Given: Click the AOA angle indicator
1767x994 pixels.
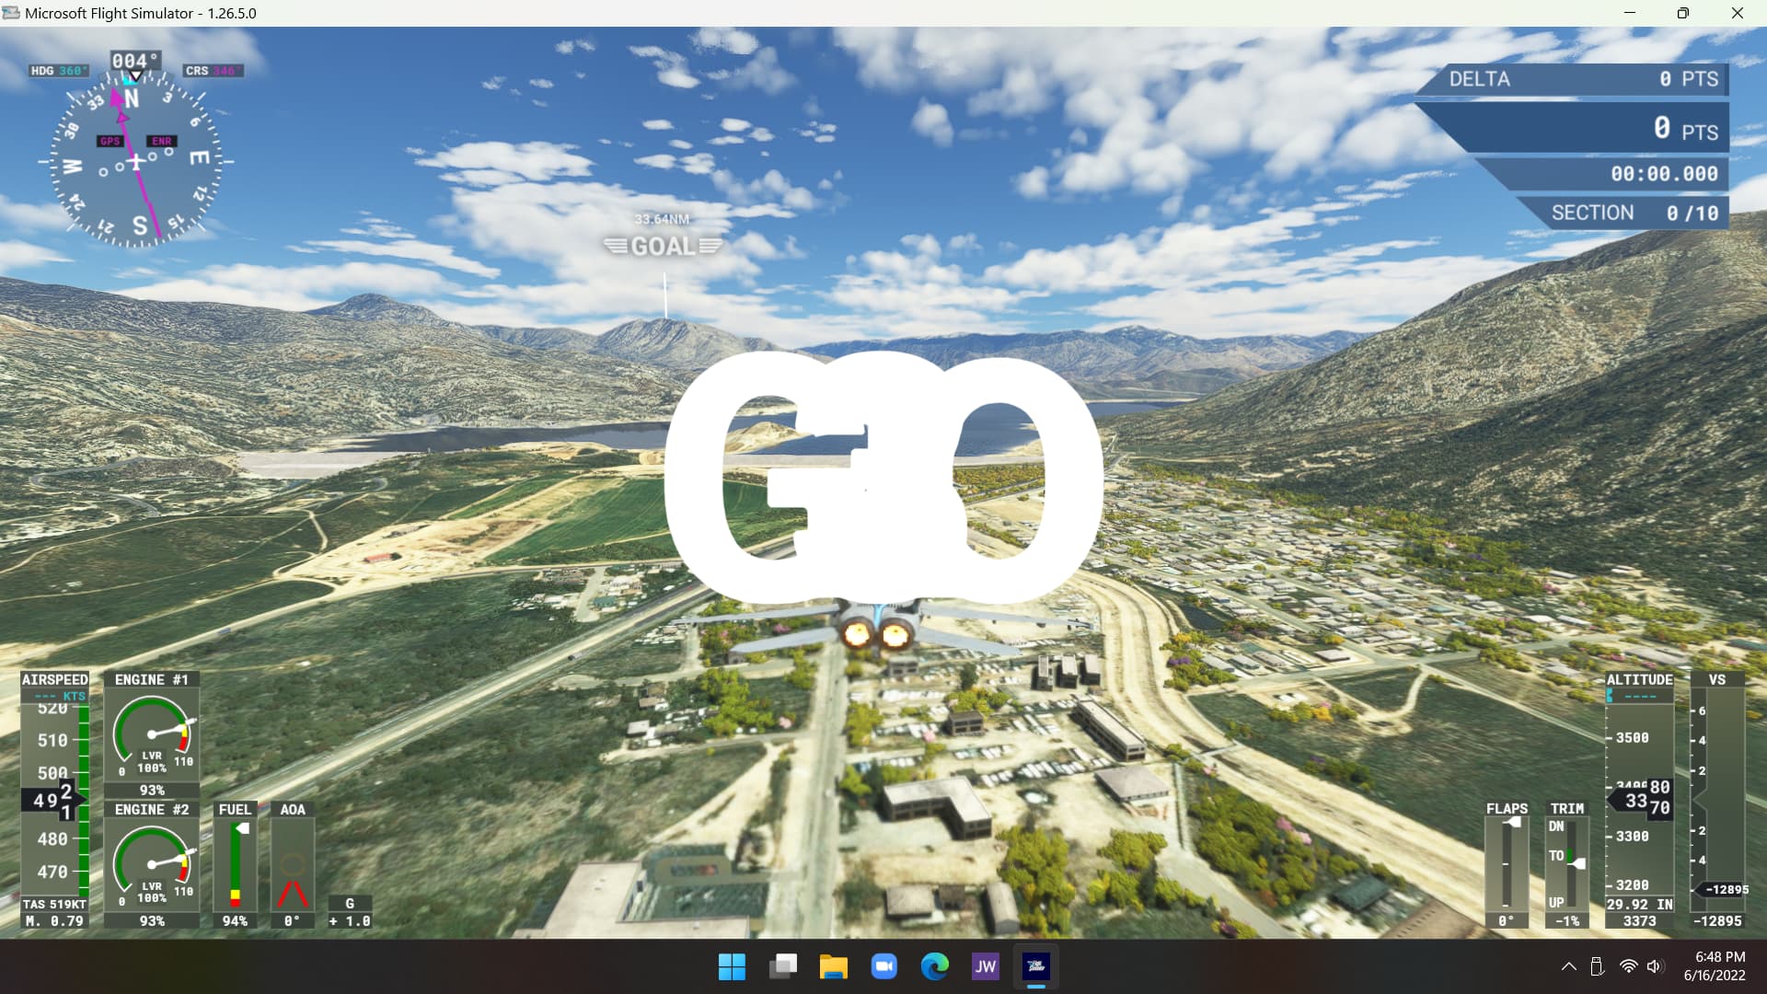Looking at the screenshot, I should tap(293, 865).
